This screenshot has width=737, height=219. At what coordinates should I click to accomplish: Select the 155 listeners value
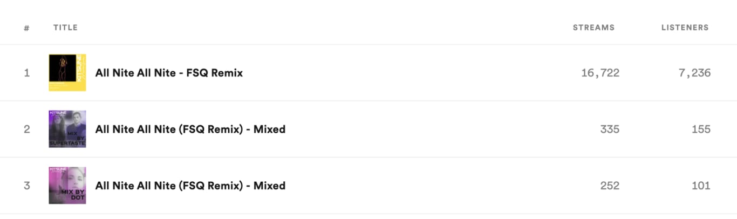tap(701, 129)
